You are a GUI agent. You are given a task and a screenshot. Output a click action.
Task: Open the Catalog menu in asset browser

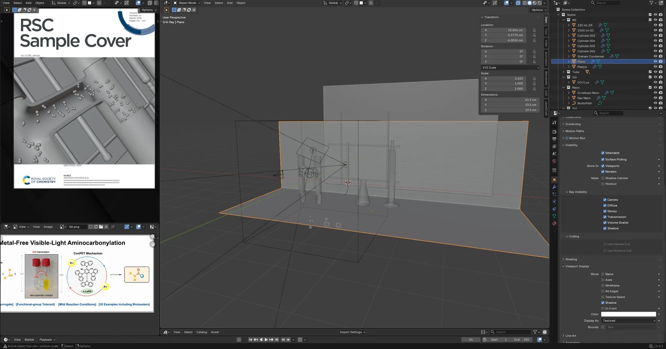(x=201, y=332)
